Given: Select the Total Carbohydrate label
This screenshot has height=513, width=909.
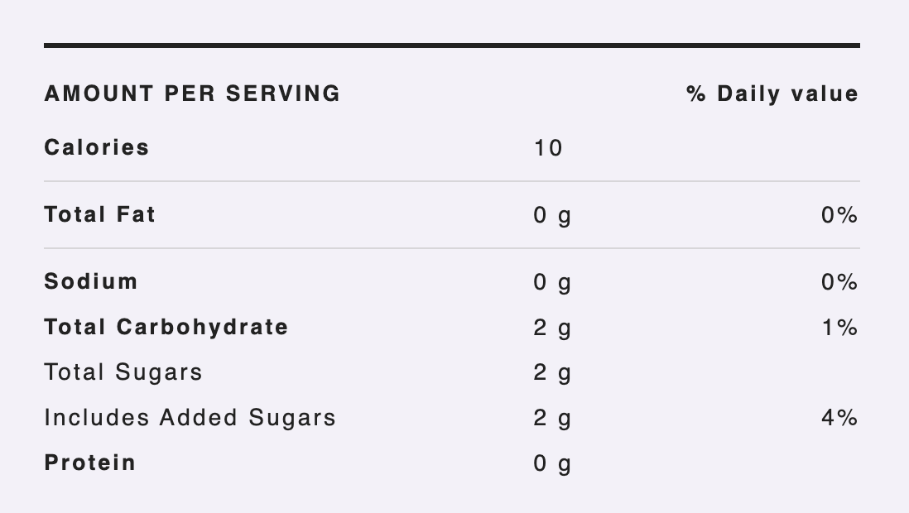Looking at the screenshot, I should tap(166, 328).
